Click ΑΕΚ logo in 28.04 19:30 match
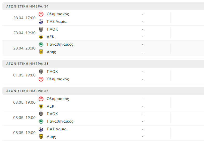 coord(41,37)
